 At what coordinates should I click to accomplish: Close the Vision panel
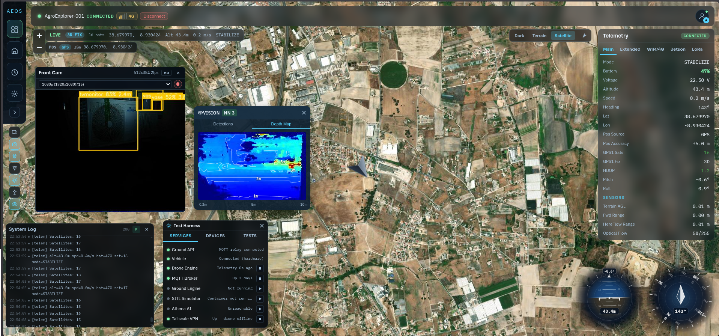pyautogui.click(x=304, y=113)
